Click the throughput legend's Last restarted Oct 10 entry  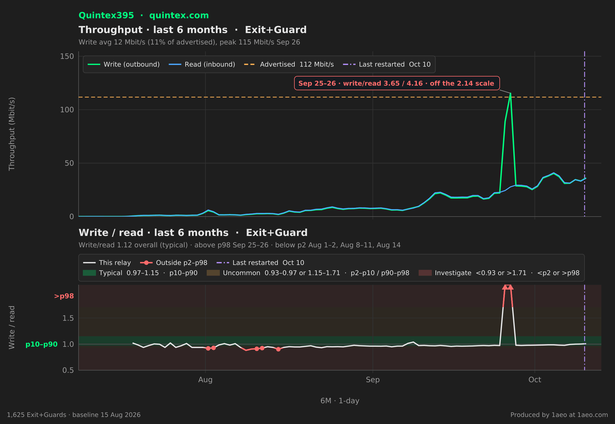click(x=387, y=64)
